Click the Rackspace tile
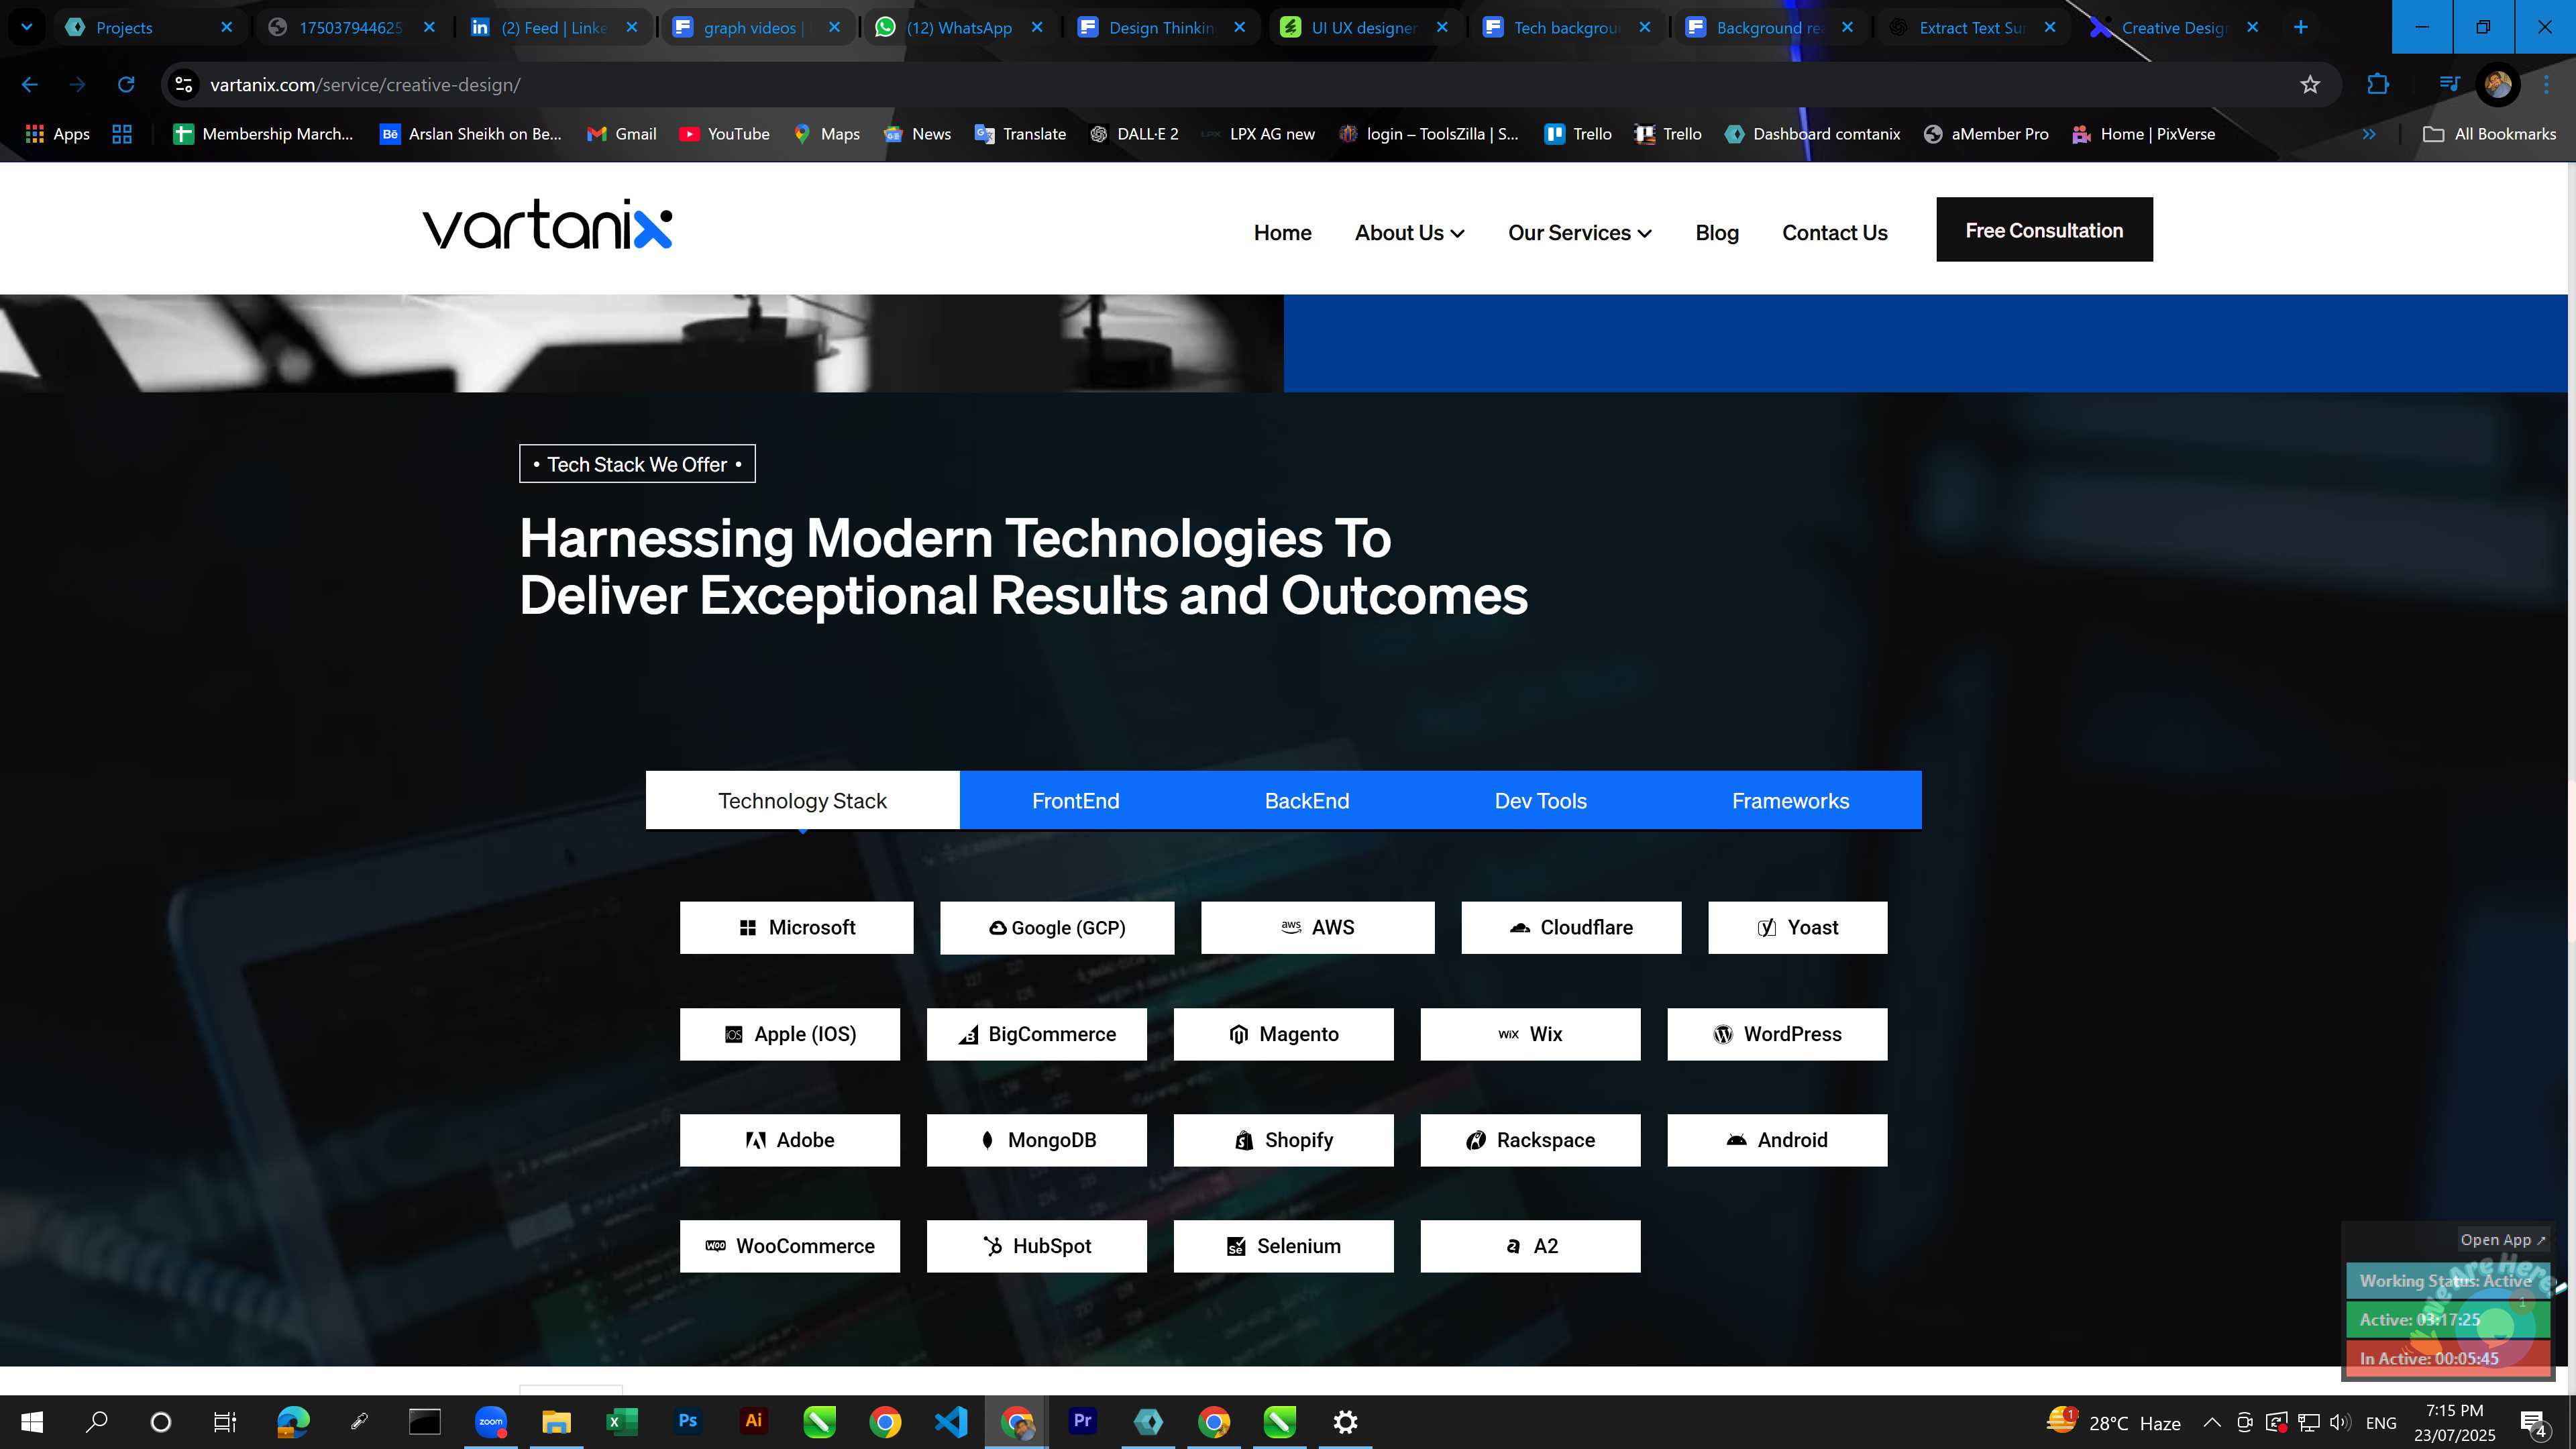The height and width of the screenshot is (1449, 2576). (1530, 1140)
